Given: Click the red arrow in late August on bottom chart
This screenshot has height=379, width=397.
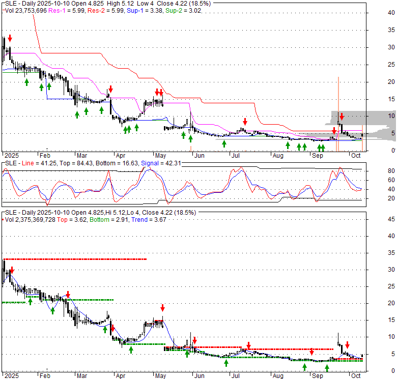Looking at the screenshot, I should [311, 352].
